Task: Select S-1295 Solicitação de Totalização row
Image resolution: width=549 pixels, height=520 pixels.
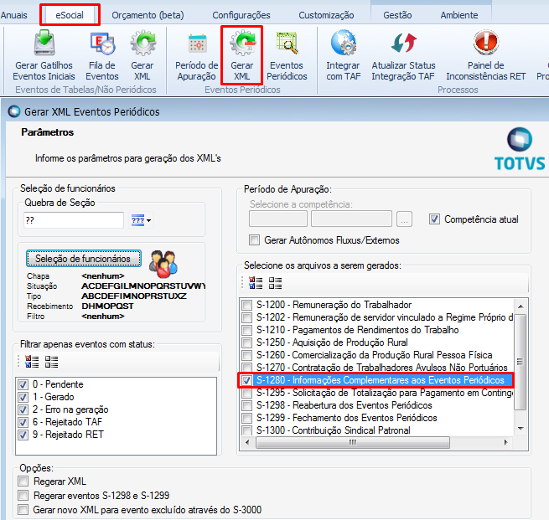Action: point(377,393)
